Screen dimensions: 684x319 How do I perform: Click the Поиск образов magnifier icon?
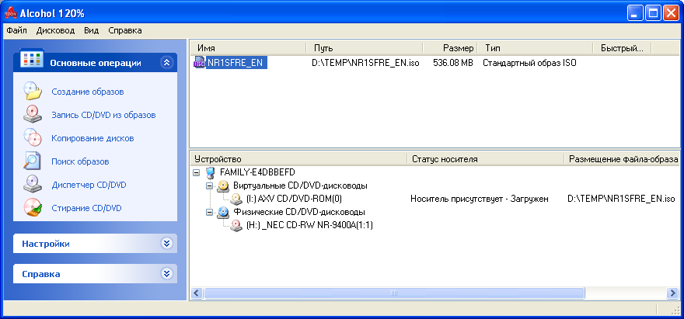[33, 161]
